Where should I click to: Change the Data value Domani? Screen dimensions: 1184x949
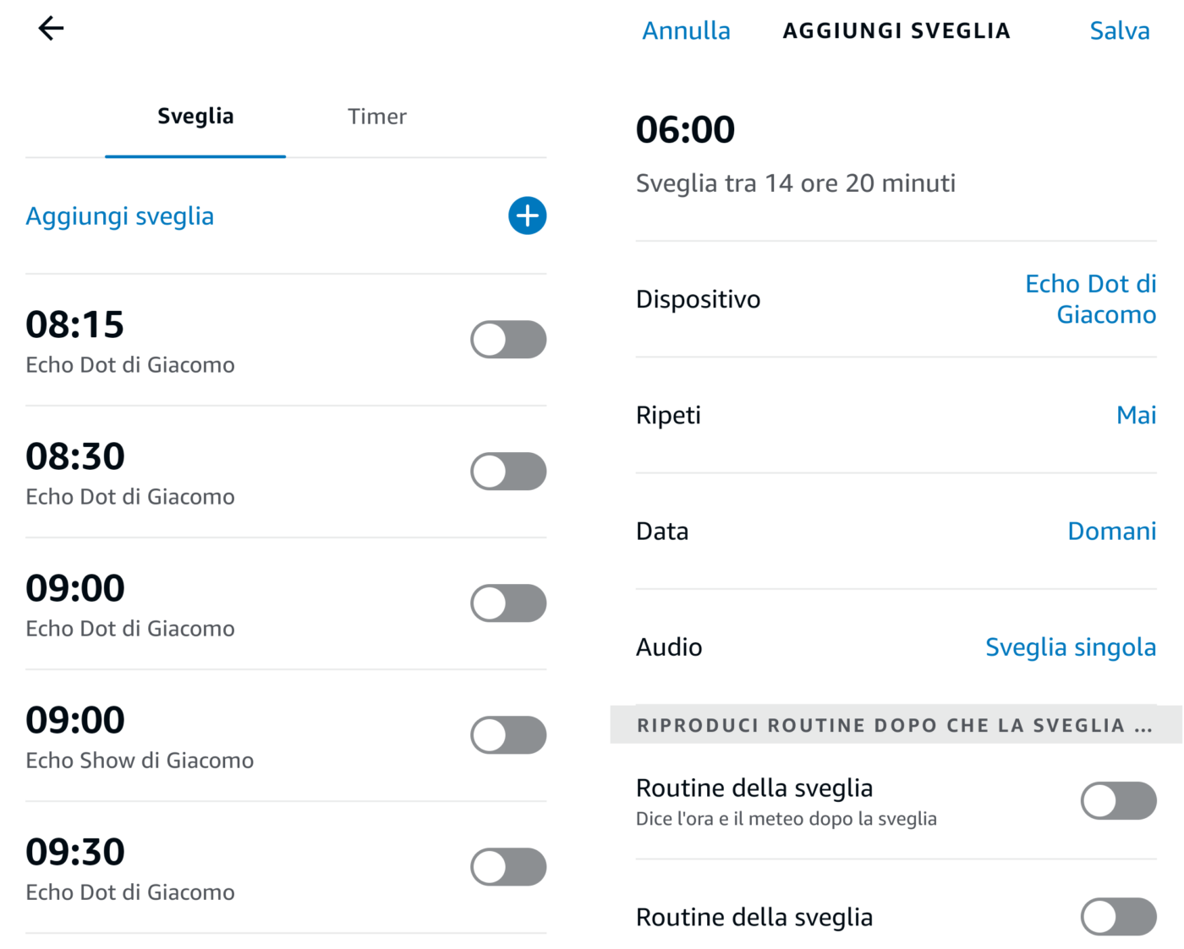(1111, 531)
